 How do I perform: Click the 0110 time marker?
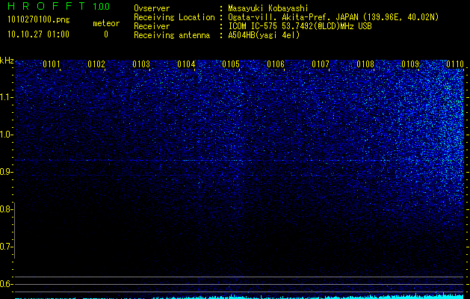[x=455, y=64]
